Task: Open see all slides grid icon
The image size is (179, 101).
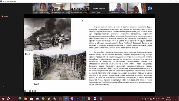Action: tap(30, 91)
